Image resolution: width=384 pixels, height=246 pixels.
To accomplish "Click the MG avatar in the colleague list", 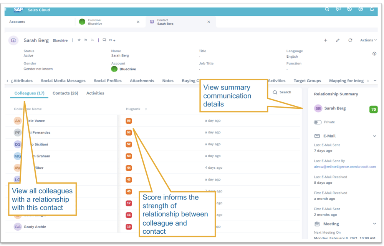I will [18, 156].
